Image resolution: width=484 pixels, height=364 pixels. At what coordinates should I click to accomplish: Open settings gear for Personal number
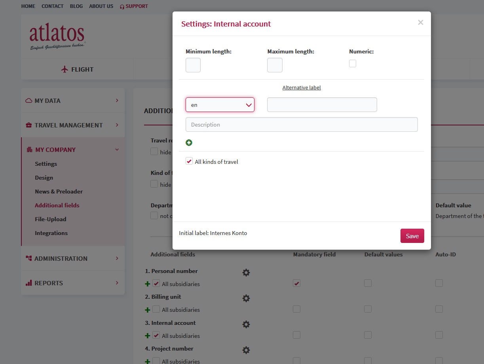coord(246,273)
